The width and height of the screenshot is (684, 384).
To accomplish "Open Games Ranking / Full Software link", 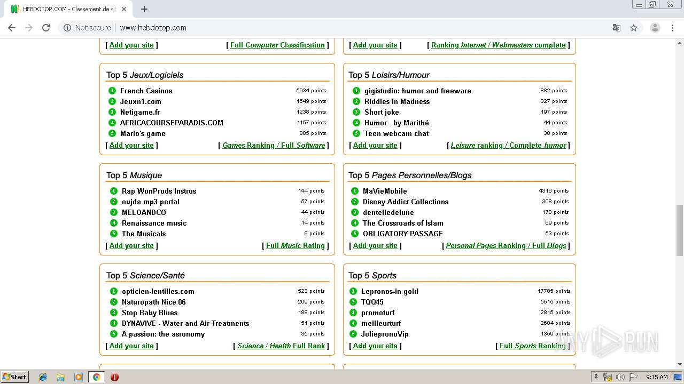I will coord(274,145).
